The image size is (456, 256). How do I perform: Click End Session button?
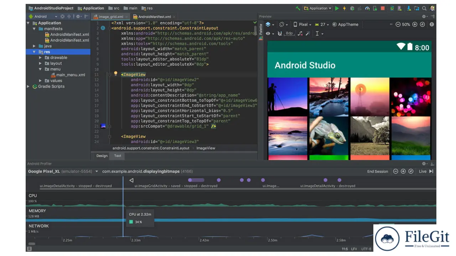click(x=378, y=171)
